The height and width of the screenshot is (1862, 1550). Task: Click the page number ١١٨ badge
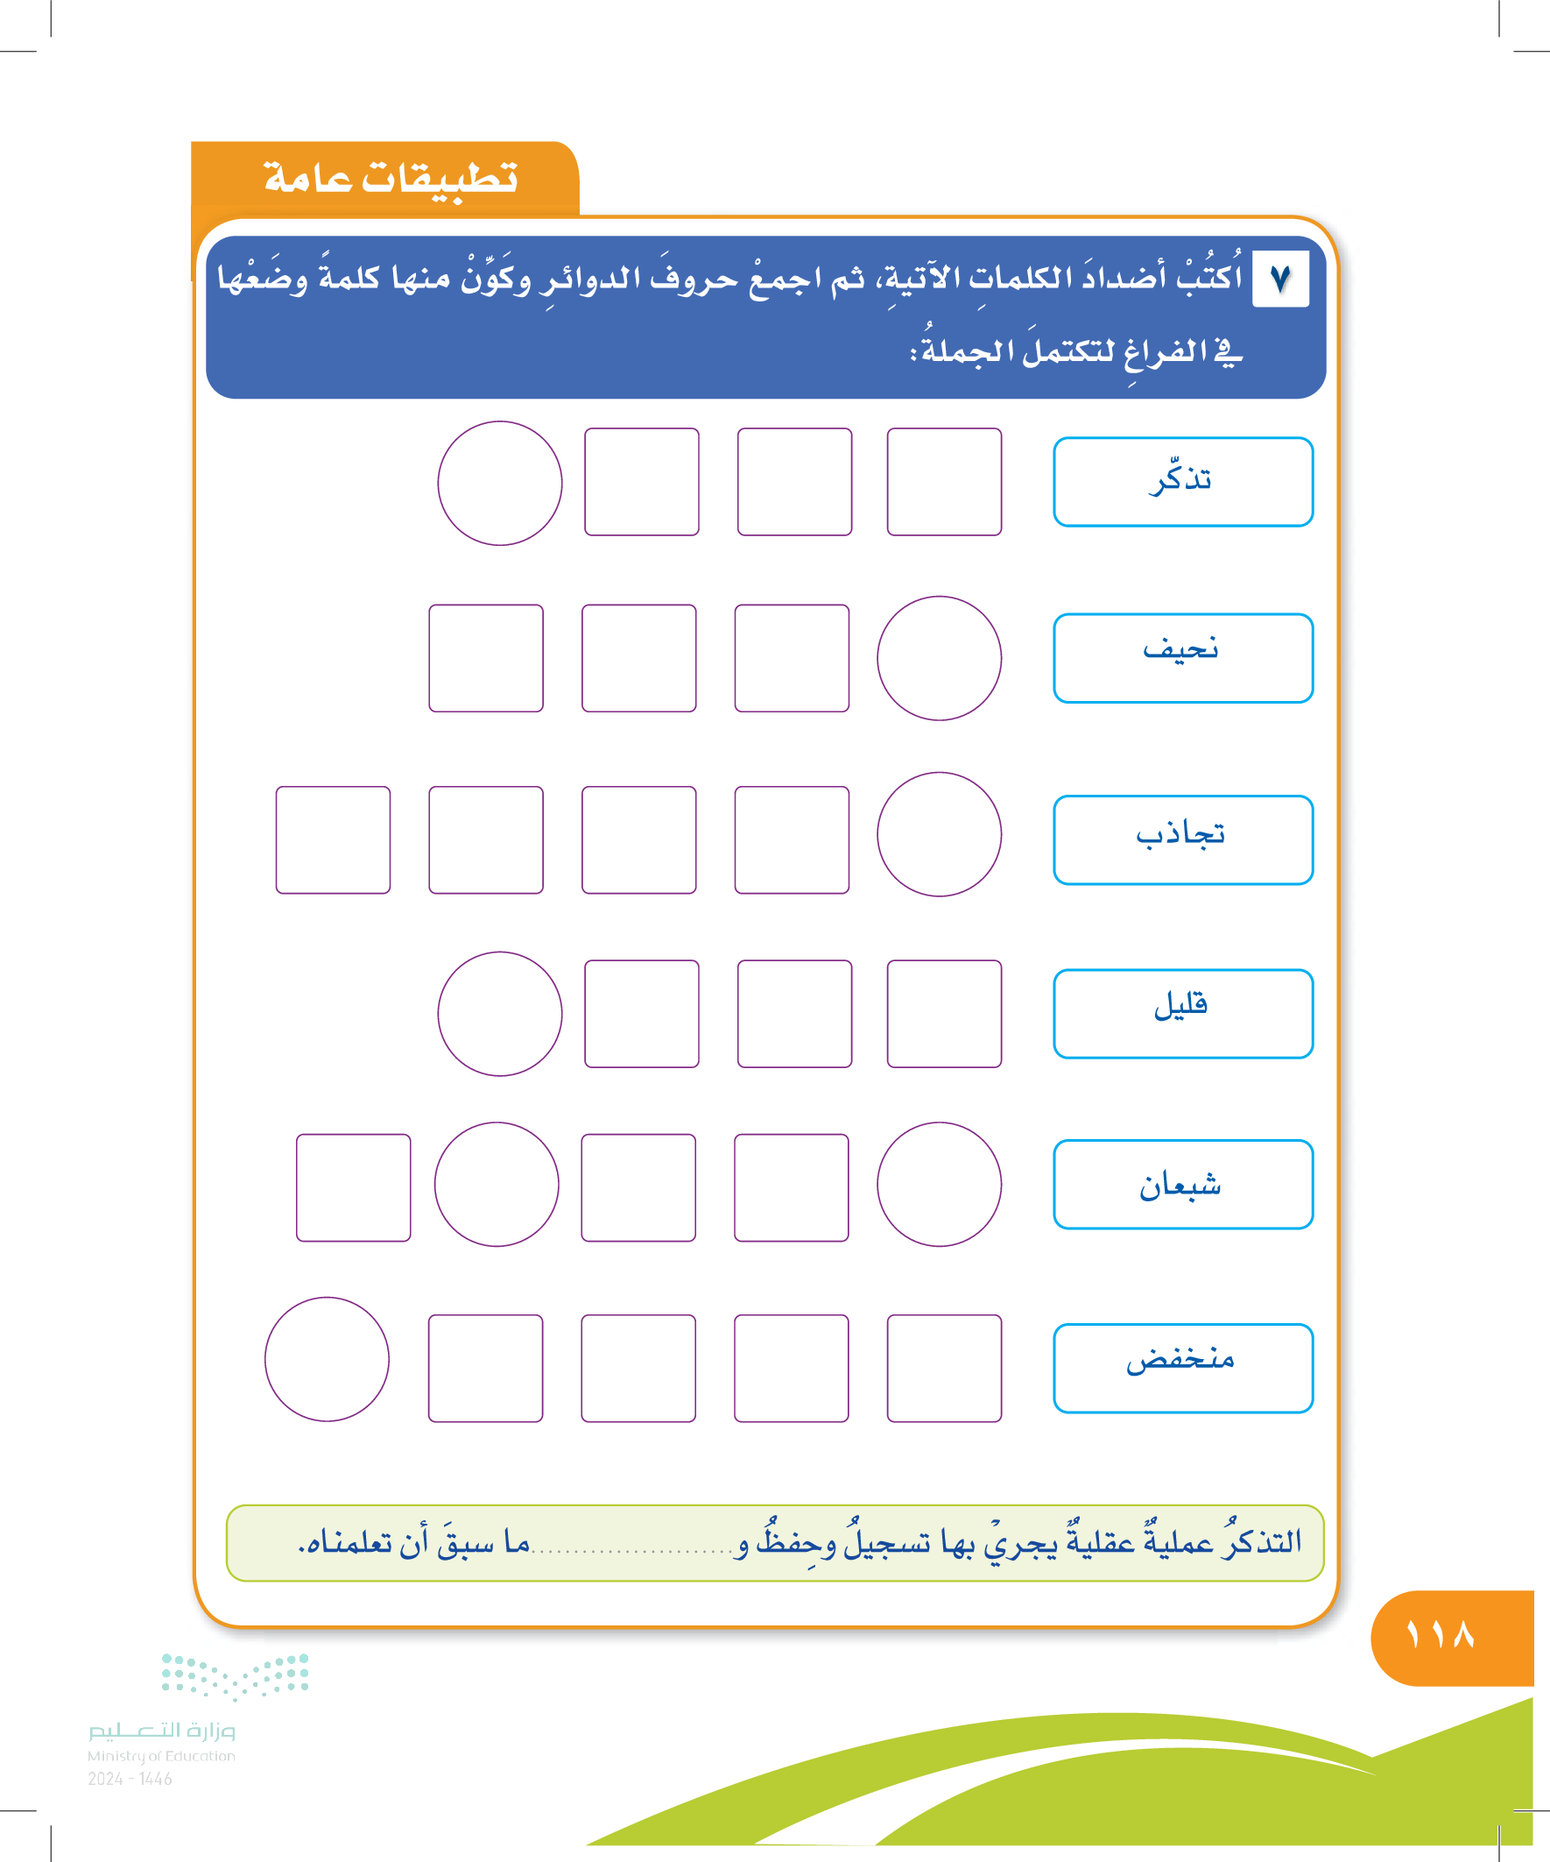coord(1441,1634)
